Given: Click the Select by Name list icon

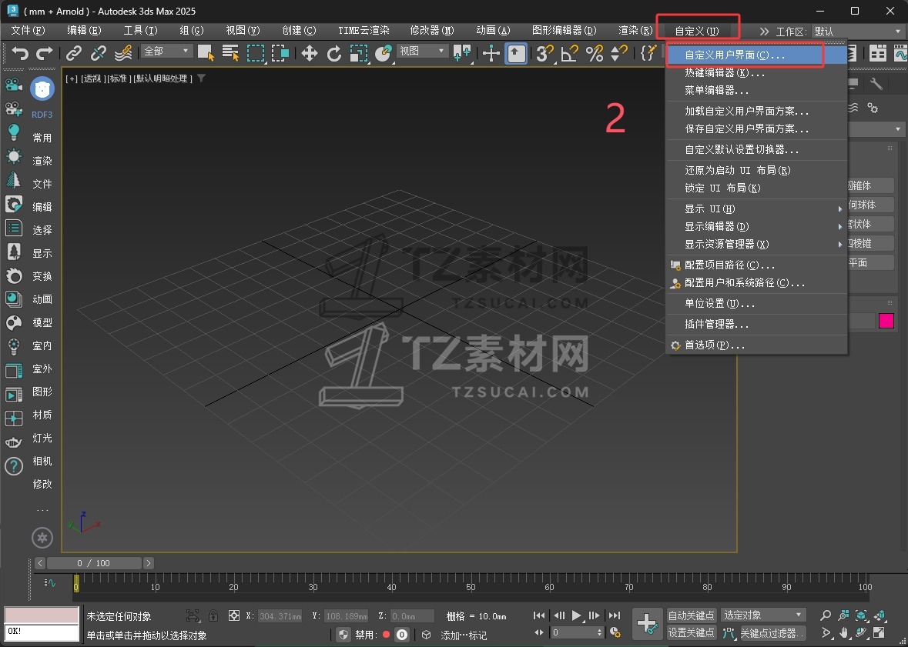Looking at the screenshot, I should click(230, 53).
